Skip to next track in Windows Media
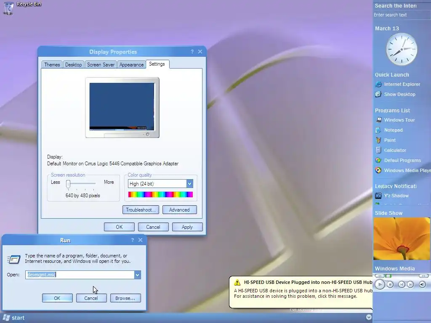The image size is (431, 323). pyautogui.click(x=410, y=285)
